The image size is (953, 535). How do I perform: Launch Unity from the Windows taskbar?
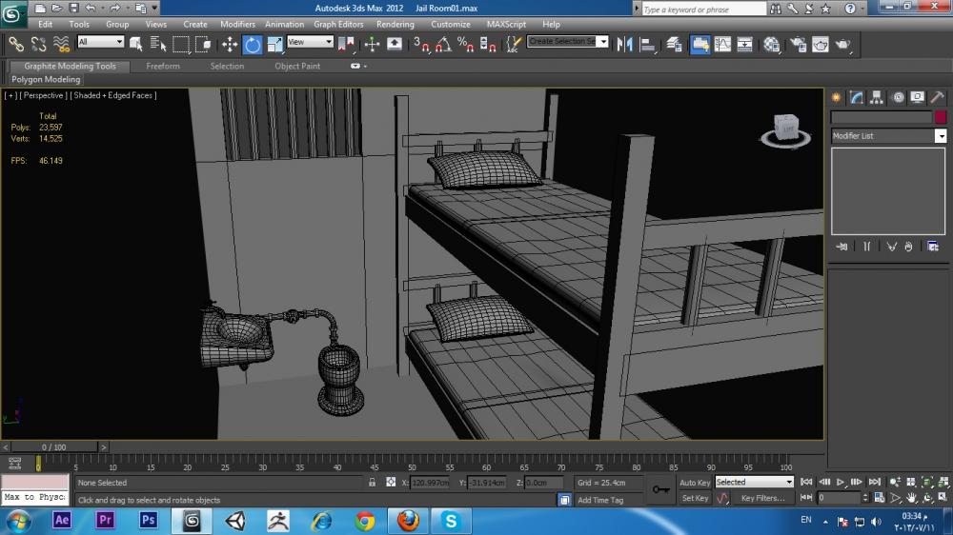tap(234, 520)
